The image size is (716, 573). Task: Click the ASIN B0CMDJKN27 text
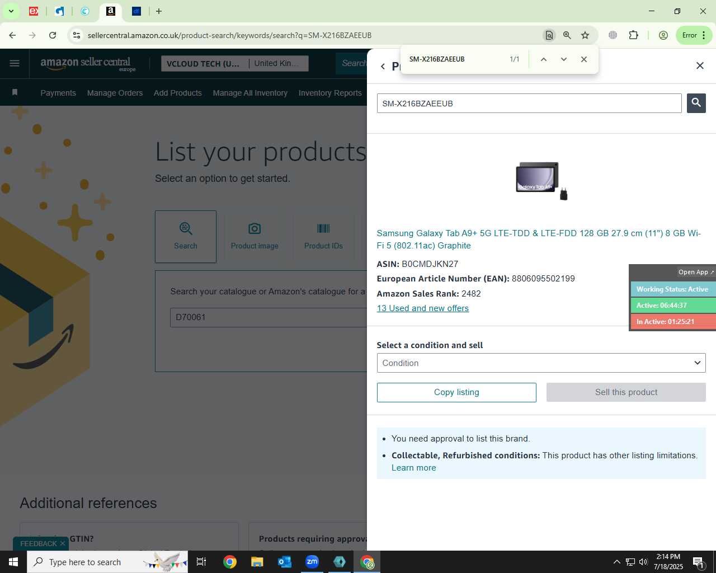[417, 264]
